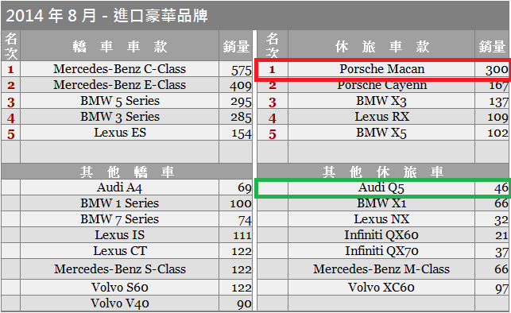Select the Volvo V40 cell
This screenshot has height=313, width=511.
[119, 303]
